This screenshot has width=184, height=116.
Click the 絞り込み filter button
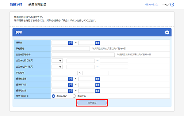[92, 103]
